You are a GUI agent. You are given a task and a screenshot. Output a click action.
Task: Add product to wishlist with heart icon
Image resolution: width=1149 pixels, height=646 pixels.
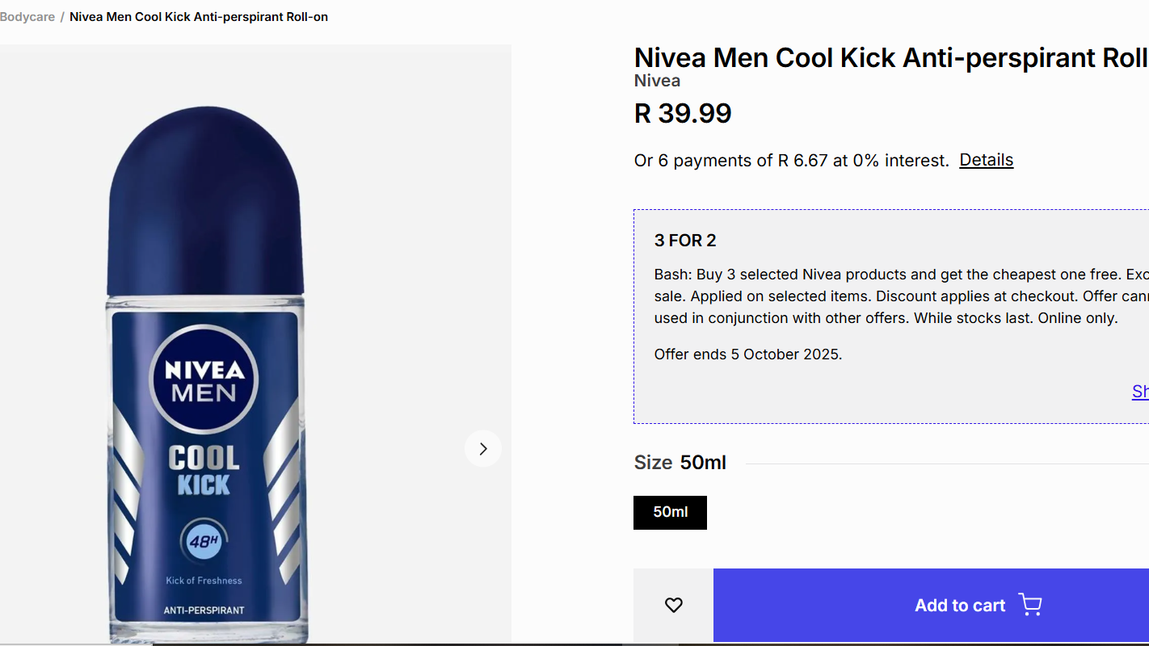(673, 605)
